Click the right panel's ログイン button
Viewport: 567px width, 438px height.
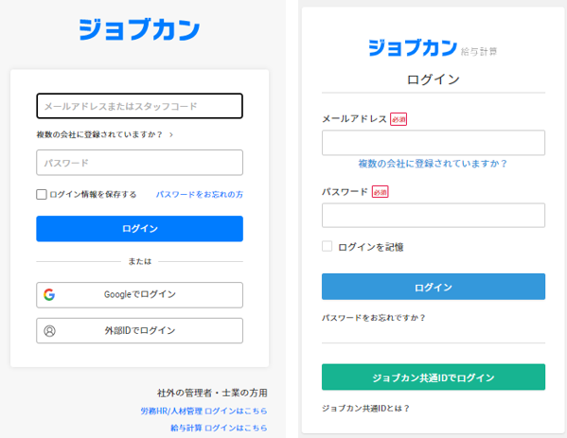pyautogui.click(x=434, y=287)
